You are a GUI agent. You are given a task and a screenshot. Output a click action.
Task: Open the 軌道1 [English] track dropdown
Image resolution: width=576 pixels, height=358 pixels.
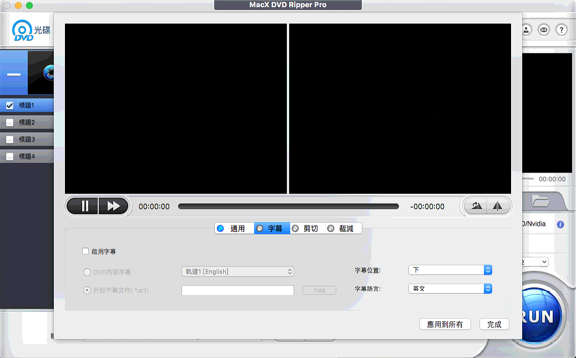(x=238, y=271)
